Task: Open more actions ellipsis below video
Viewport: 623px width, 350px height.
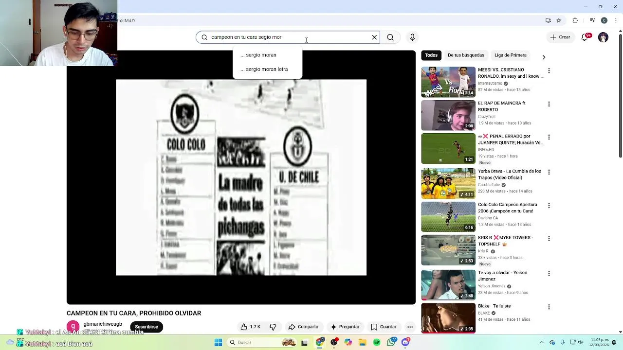Action: coord(410,327)
